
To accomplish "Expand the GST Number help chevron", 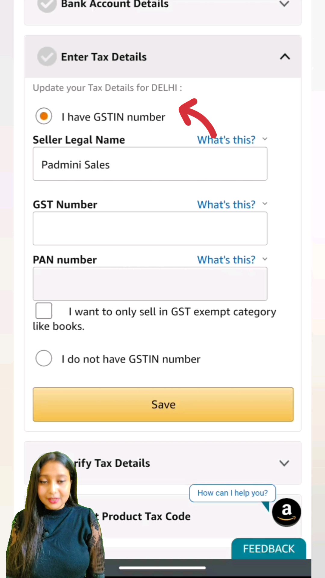I will click(265, 204).
